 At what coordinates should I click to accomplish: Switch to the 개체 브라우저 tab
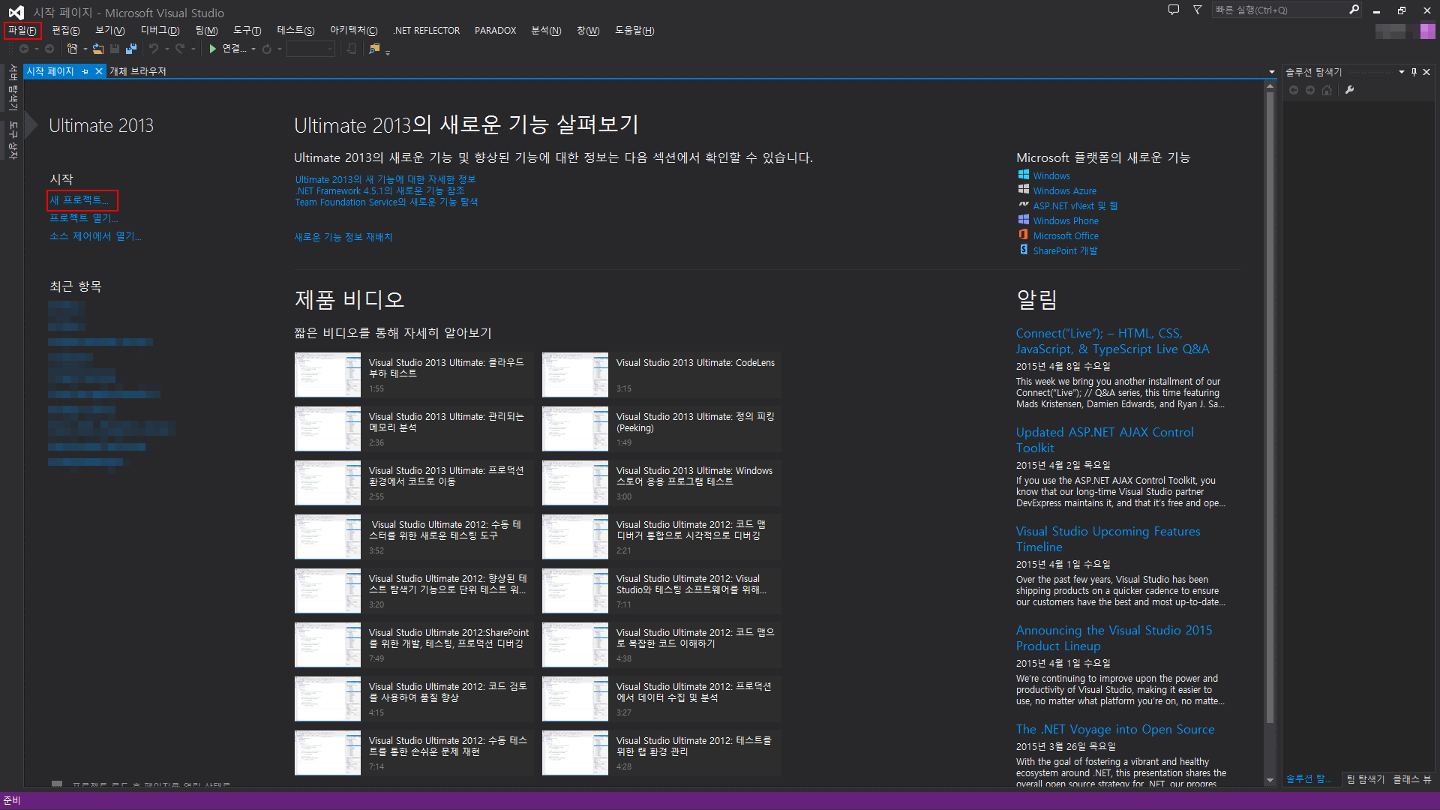point(138,71)
